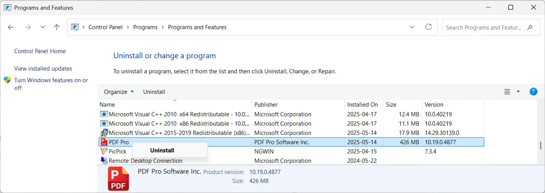
Task: Click PDF Pro Software Inc. publisher cell
Action: 282,142
